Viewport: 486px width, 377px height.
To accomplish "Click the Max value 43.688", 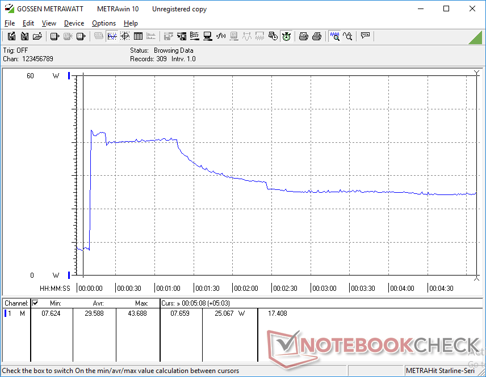I will pos(137,314).
